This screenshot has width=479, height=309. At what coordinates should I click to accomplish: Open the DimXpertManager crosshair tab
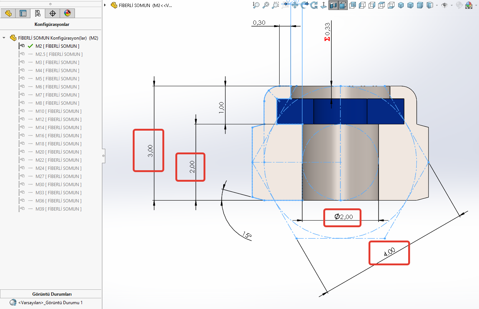point(53,14)
